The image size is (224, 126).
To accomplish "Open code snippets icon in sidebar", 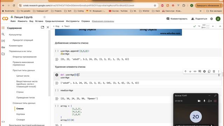I will [3, 122].
